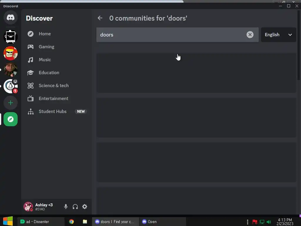
Task: Click the game controller icon beside Gaming
Action: click(x=31, y=47)
